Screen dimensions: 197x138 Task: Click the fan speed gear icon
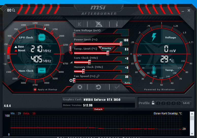click(71, 80)
